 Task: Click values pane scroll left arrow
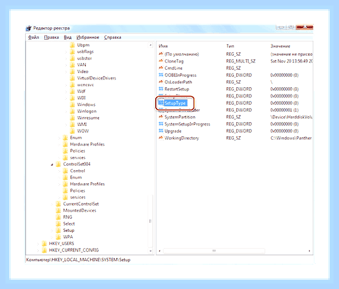160,251
